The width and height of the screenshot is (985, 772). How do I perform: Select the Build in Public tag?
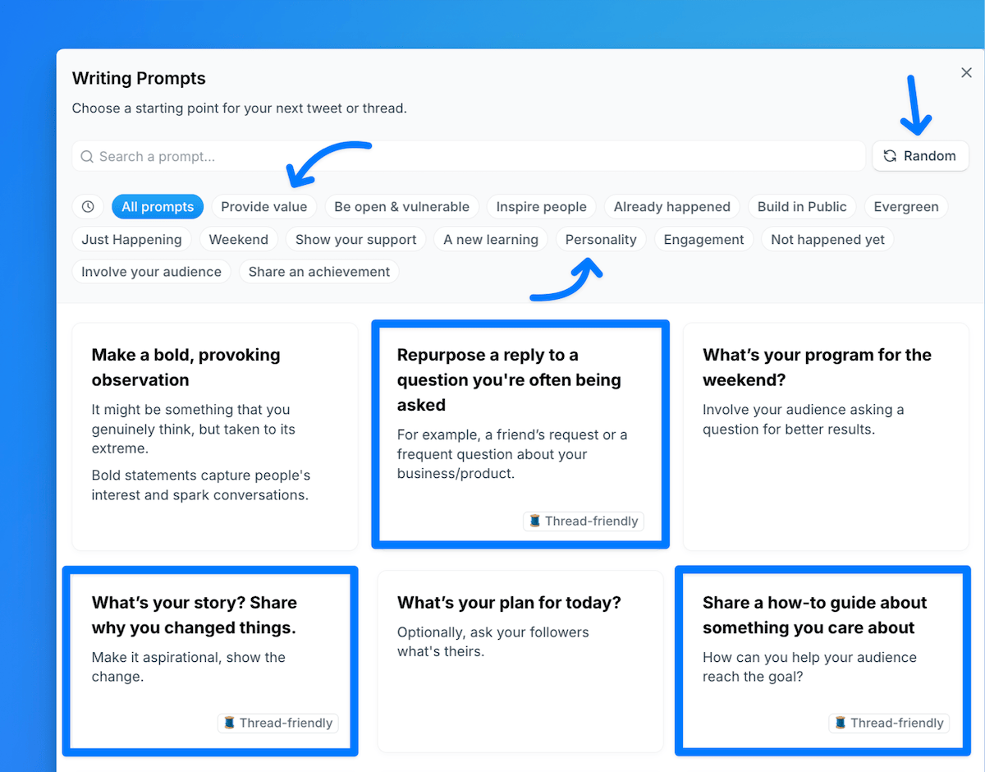pyautogui.click(x=802, y=207)
